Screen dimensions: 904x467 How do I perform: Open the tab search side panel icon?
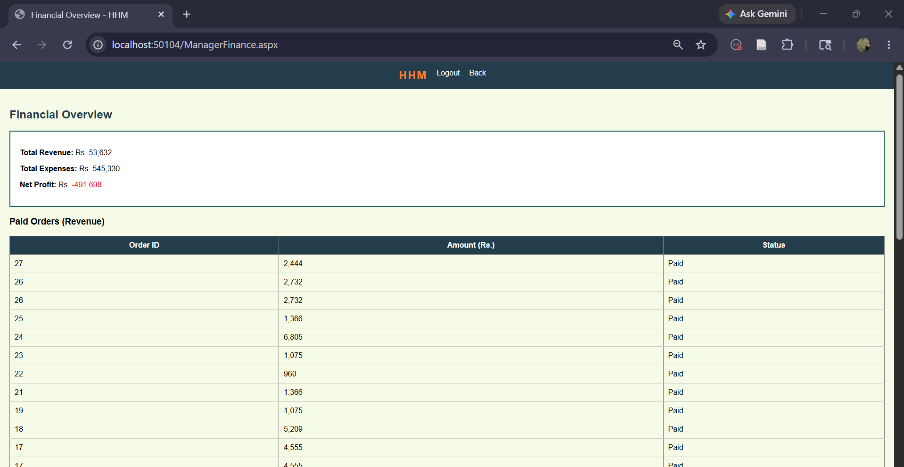(x=825, y=45)
